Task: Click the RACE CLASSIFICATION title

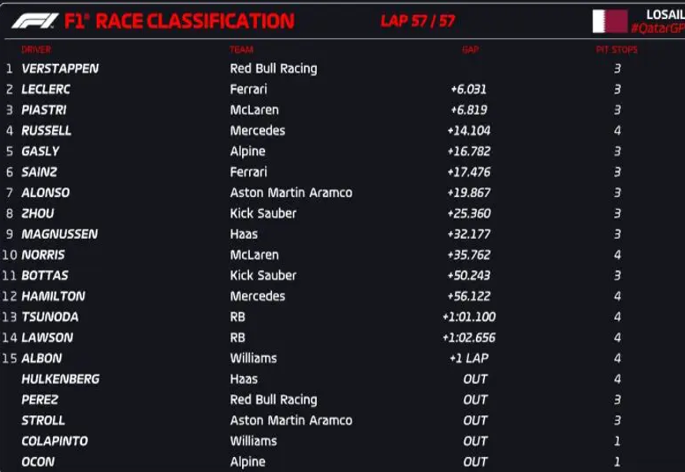Action: coord(195,21)
